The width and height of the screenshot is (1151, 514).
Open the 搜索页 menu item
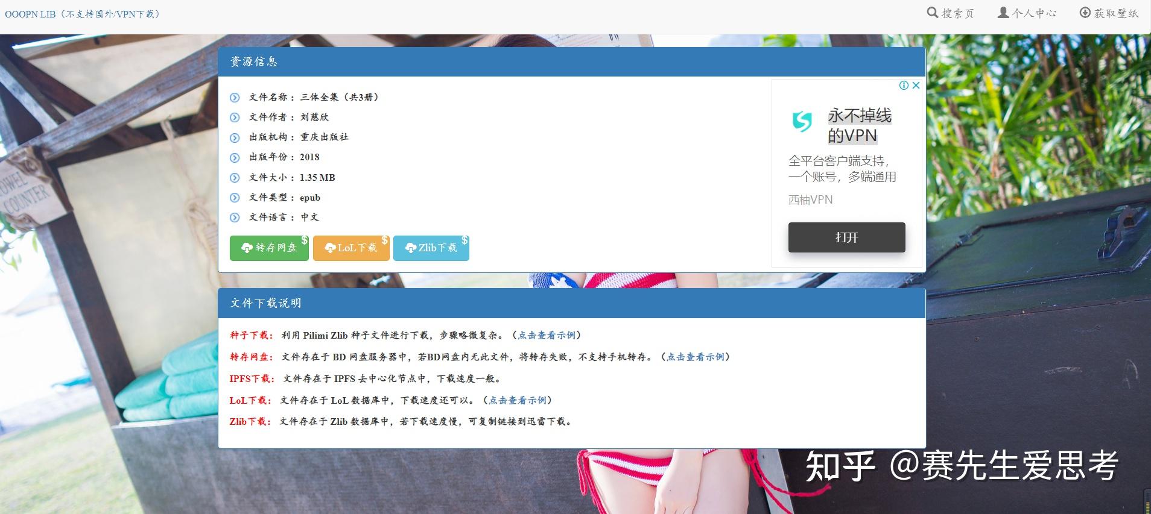pyautogui.click(x=957, y=13)
